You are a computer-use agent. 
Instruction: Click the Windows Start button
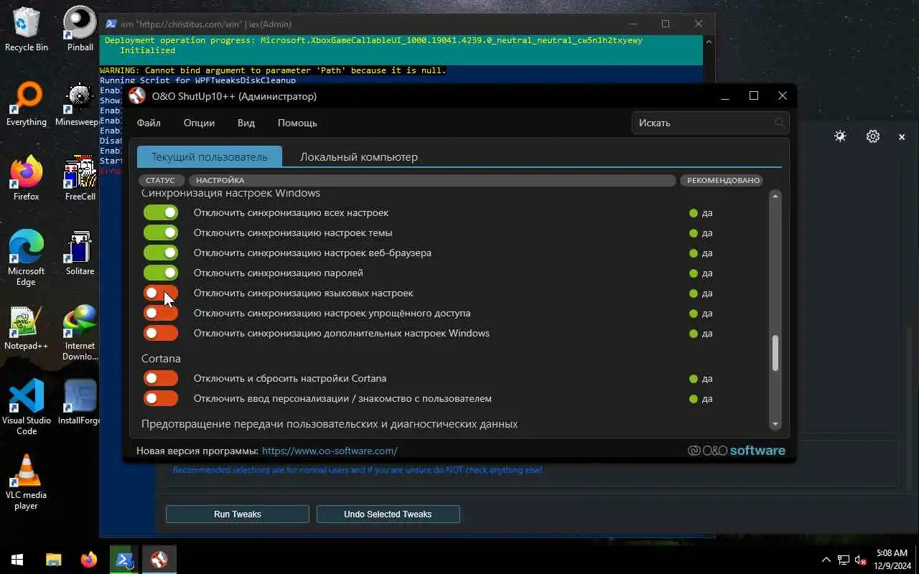[17, 560]
